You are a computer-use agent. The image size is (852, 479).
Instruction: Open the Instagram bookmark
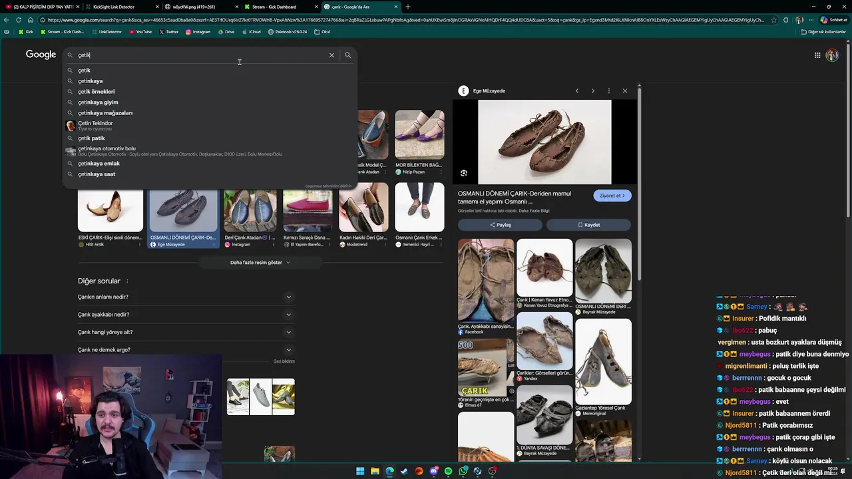point(198,32)
